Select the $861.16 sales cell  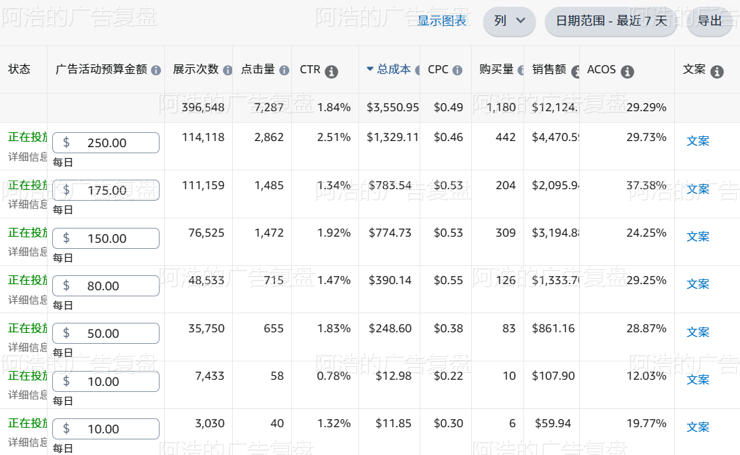pyautogui.click(x=553, y=328)
